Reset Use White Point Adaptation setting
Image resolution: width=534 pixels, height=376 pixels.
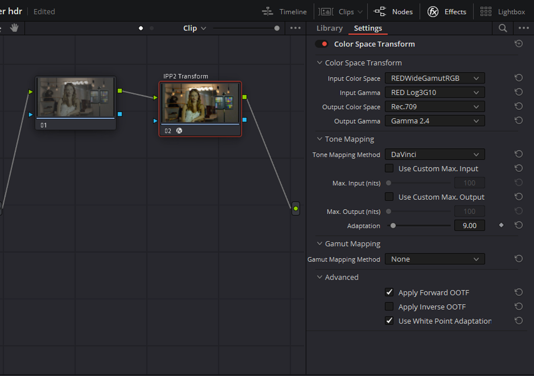[x=518, y=321]
